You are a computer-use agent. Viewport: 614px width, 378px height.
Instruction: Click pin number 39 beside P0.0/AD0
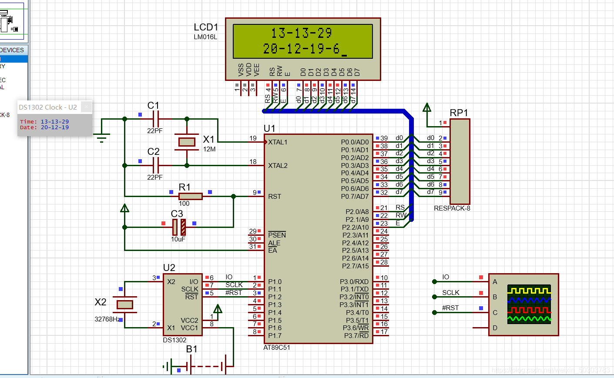[384, 138]
